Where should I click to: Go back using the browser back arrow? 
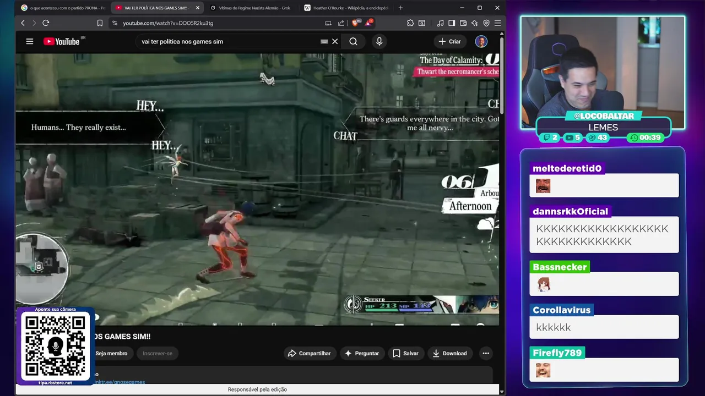pos(23,23)
